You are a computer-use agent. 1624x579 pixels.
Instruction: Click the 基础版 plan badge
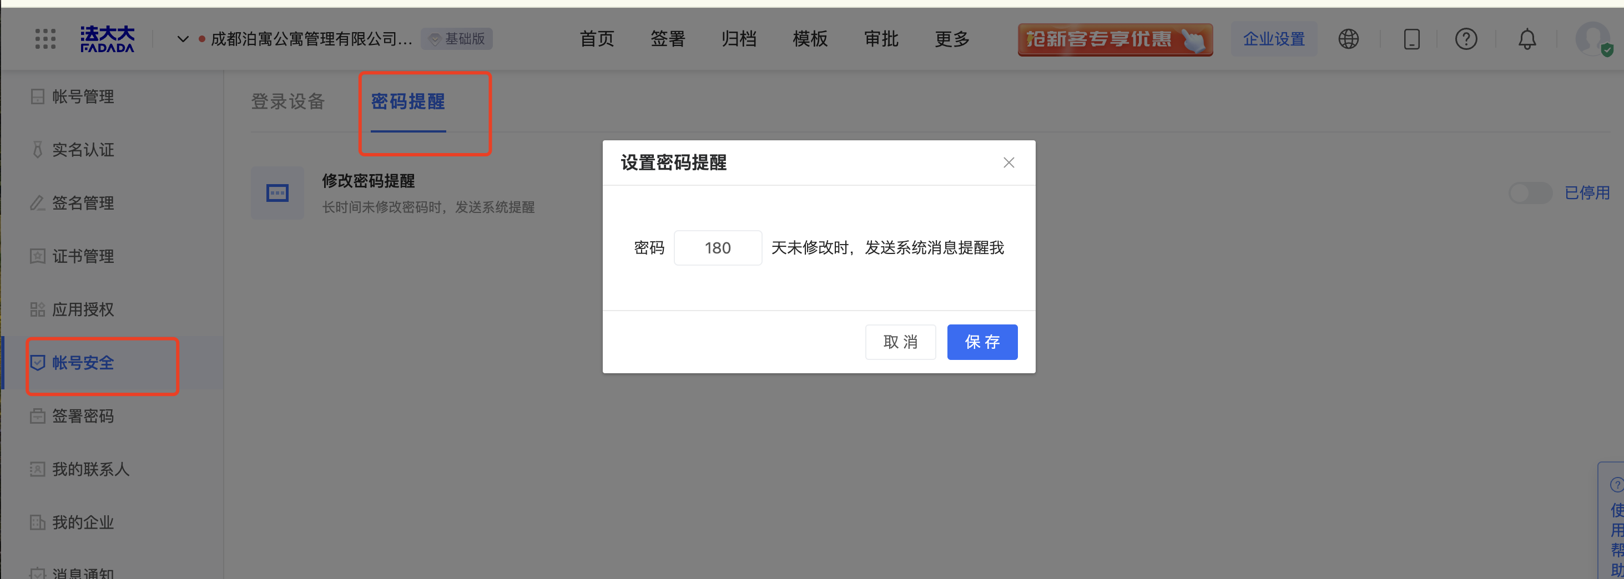[x=457, y=39]
